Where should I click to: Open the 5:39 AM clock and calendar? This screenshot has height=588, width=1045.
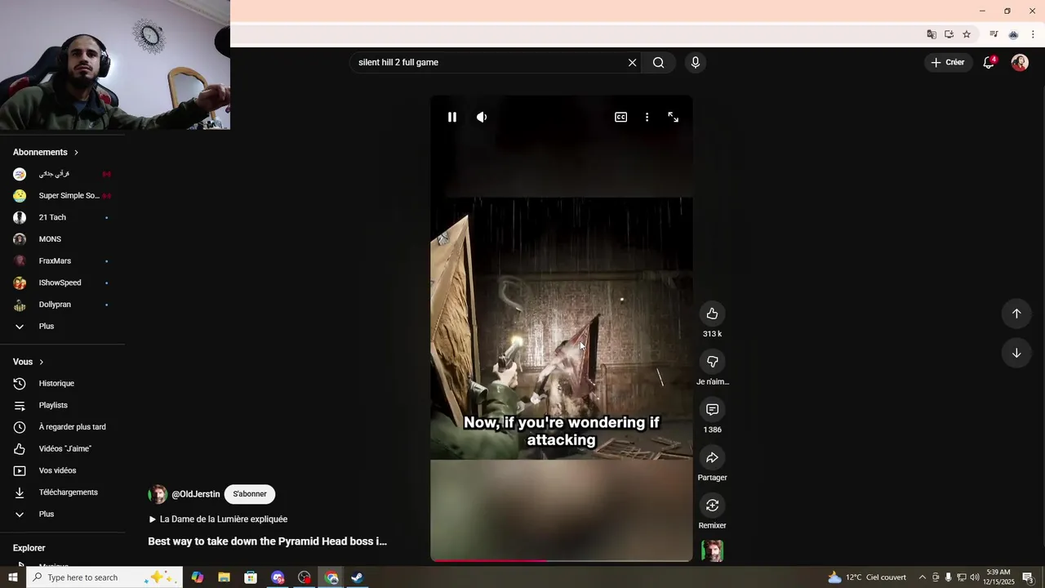point(998,577)
